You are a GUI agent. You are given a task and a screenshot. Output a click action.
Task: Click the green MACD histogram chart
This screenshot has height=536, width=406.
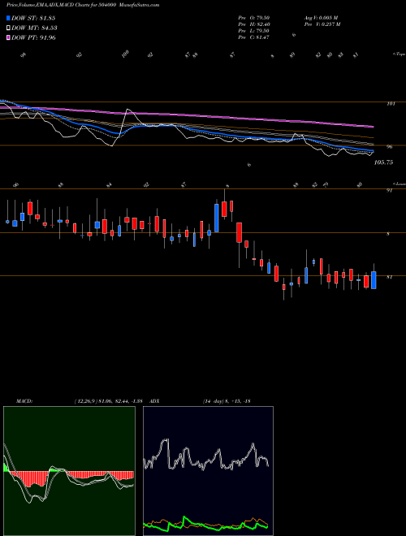click(x=69, y=471)
